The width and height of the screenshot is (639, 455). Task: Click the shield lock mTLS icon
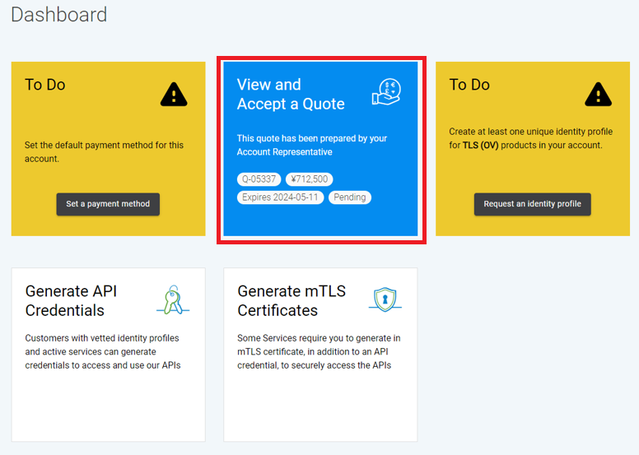385,299
